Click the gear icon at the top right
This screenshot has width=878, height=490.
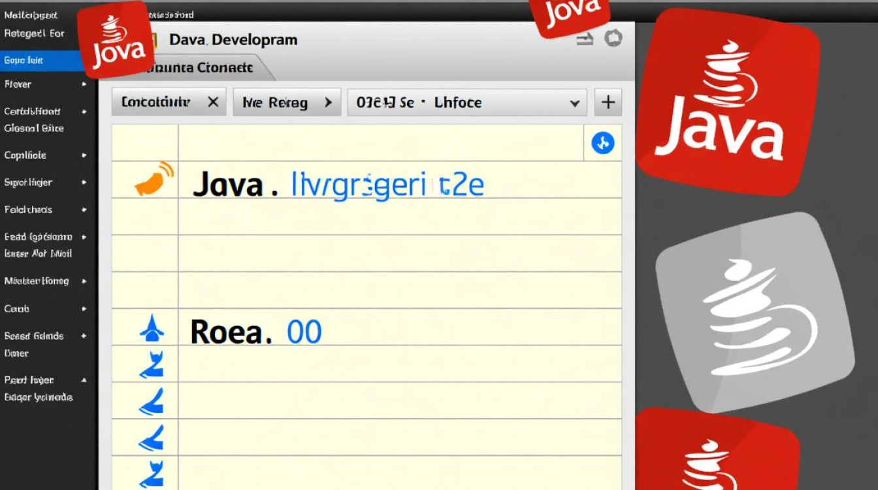[612, 38]
